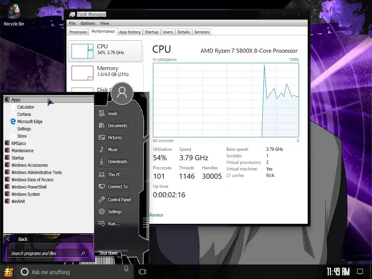
Task: Expand the Maintenance folder
Action: coord(49,151)
